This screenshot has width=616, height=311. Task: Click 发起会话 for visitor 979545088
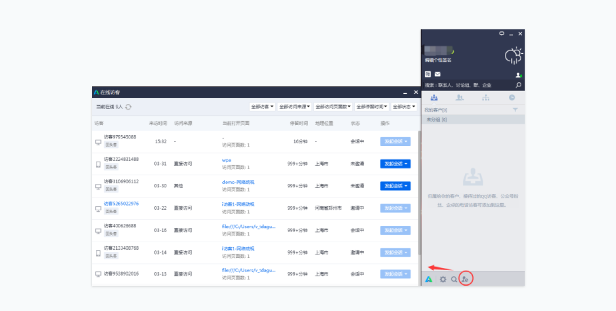[395, 141]
